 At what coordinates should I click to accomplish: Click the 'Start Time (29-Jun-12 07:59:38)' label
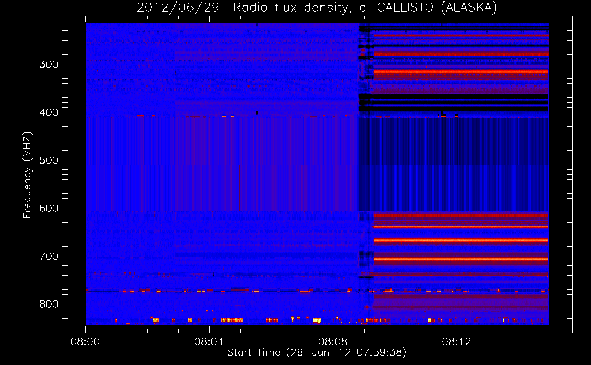click(317, 353)
